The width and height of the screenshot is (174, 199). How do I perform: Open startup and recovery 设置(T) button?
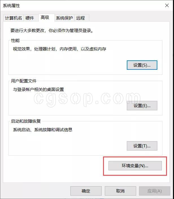142,146
